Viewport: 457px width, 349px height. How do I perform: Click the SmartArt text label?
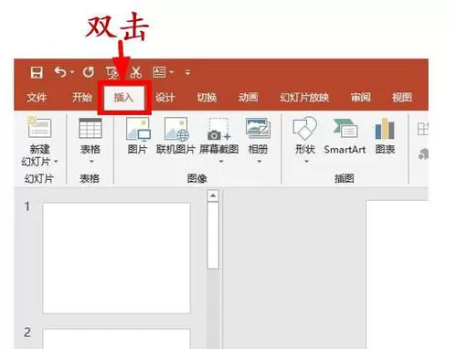[345, 149]
